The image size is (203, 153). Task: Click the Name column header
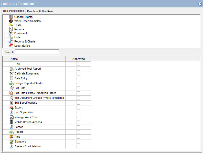(14, 59)
